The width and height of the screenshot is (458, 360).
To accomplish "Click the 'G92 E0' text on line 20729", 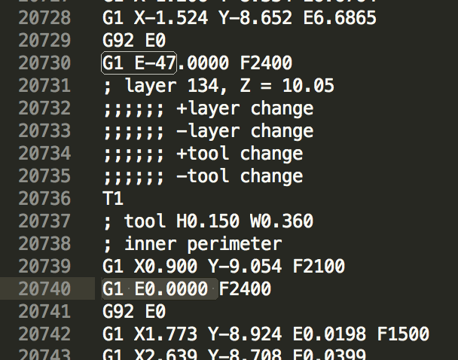I will (x=134, y=40).
